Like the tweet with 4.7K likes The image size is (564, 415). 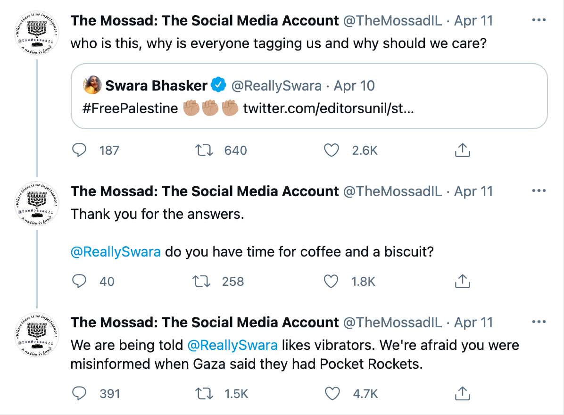332,393
